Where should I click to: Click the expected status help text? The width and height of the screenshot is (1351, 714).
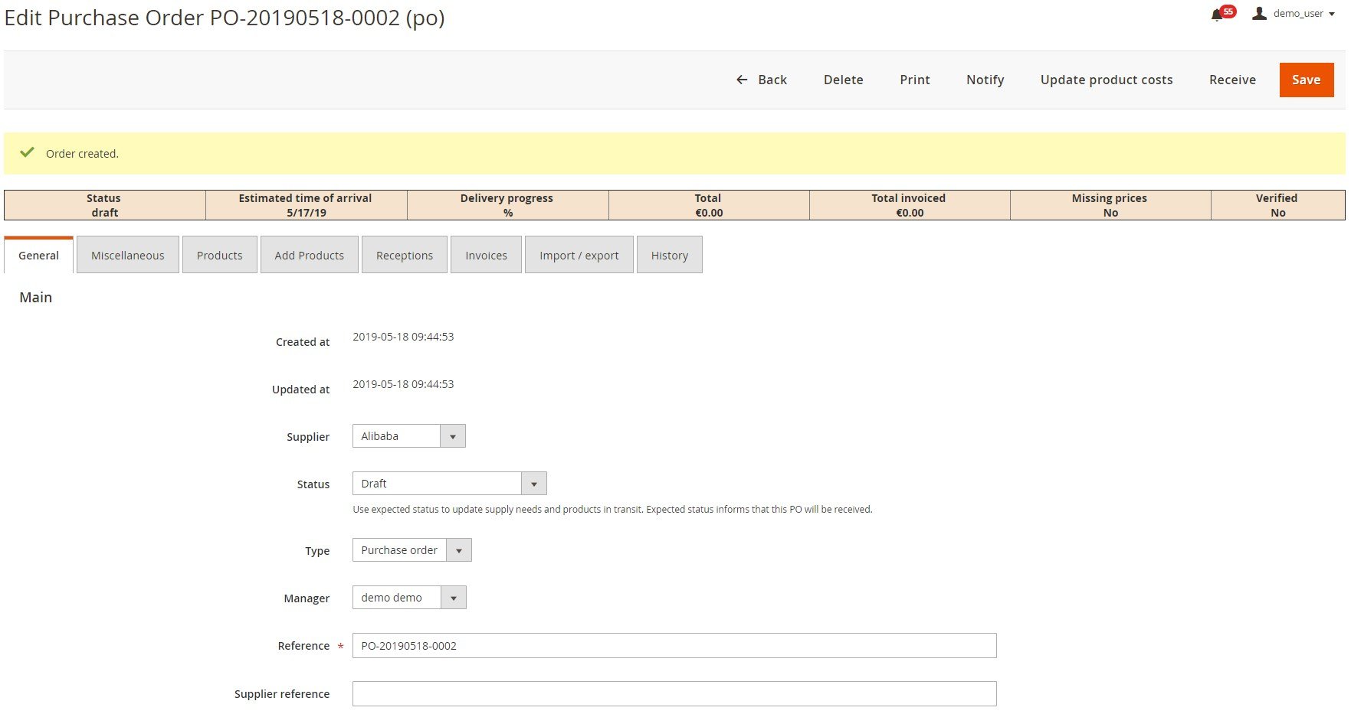click(612, 510)
